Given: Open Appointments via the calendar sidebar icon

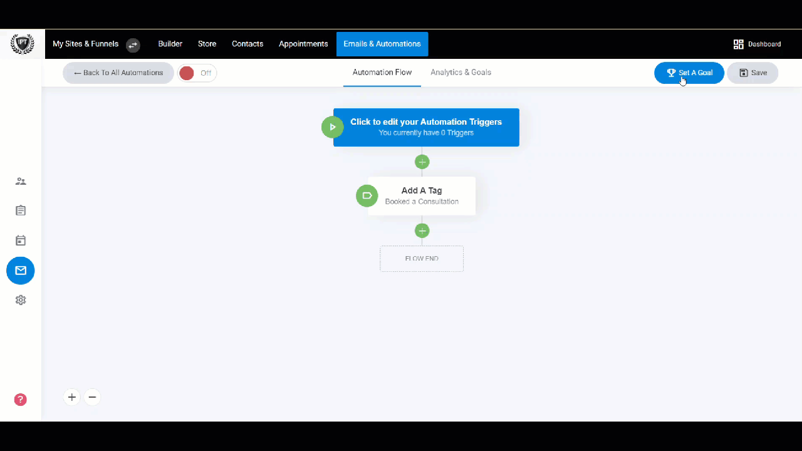Looking at the screenshot, I should (21, 240).
